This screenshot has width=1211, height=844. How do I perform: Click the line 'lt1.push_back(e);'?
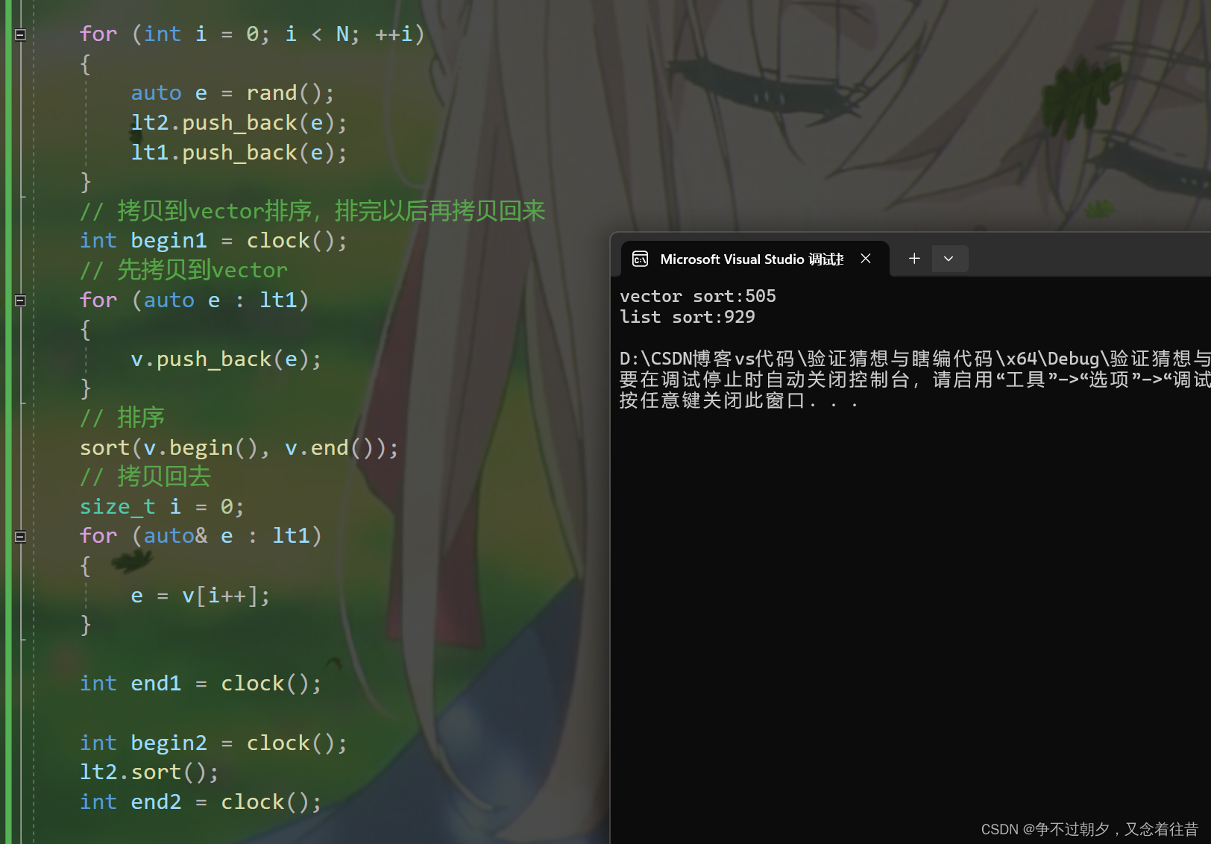239,153
